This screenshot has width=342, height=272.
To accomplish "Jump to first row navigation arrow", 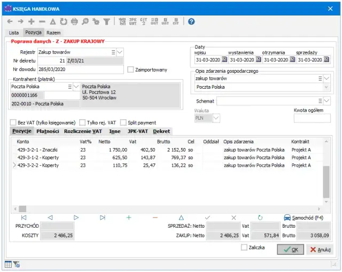I will coord(24,217).
